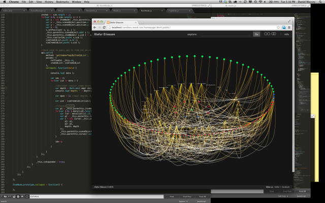Toggle highlight matches in find panel
Screen dimensions: 325x203
[x=27, y=196]
